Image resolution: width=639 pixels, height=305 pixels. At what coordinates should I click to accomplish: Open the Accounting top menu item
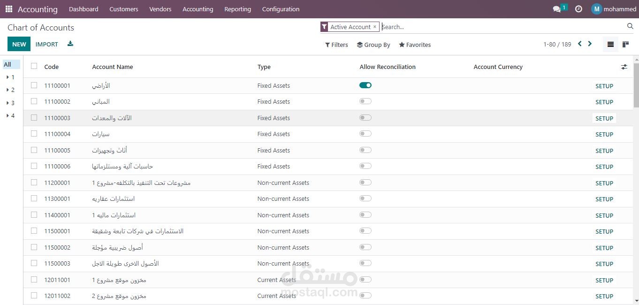(198, 9)
